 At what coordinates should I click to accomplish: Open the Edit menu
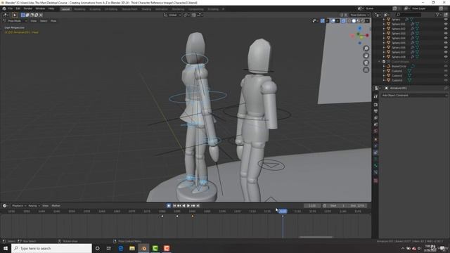point(18,8)
